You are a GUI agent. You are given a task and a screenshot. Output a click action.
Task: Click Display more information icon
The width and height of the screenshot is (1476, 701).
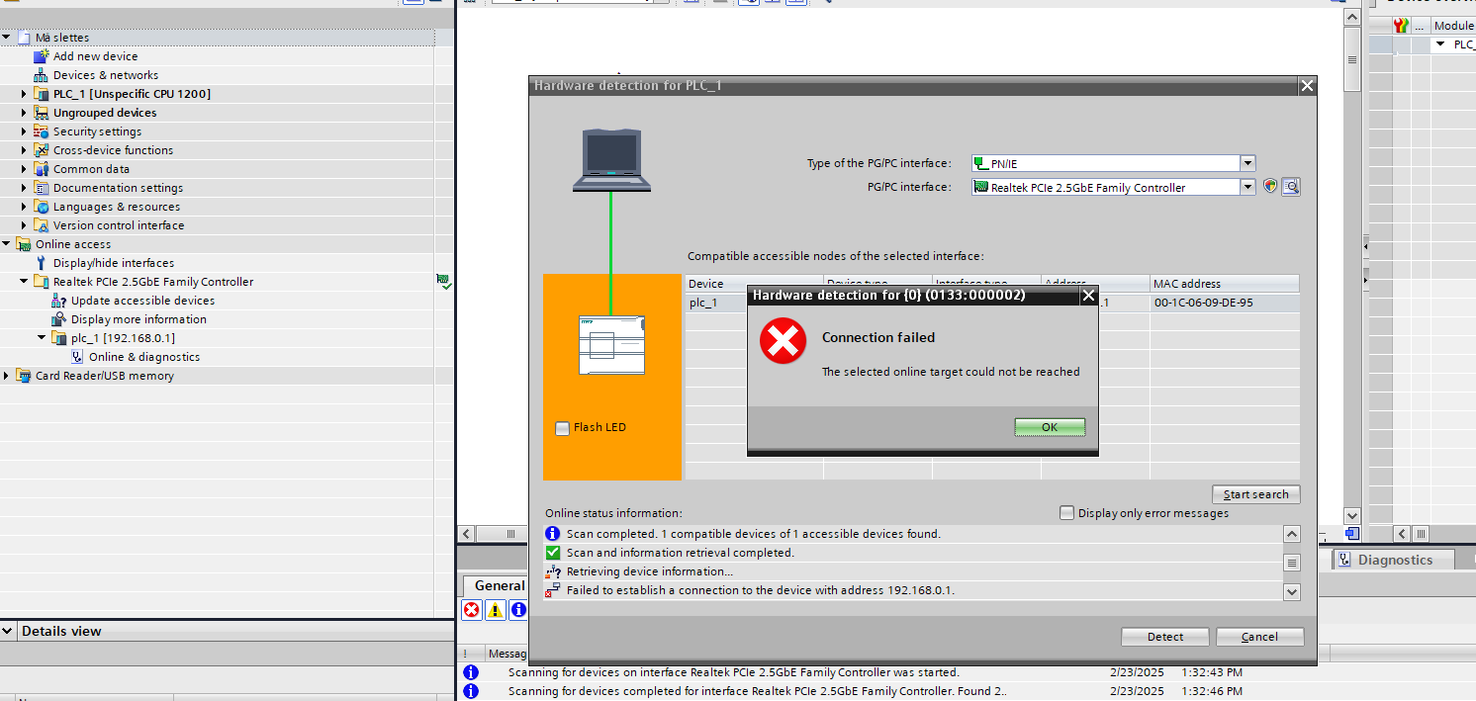[58, 319]
